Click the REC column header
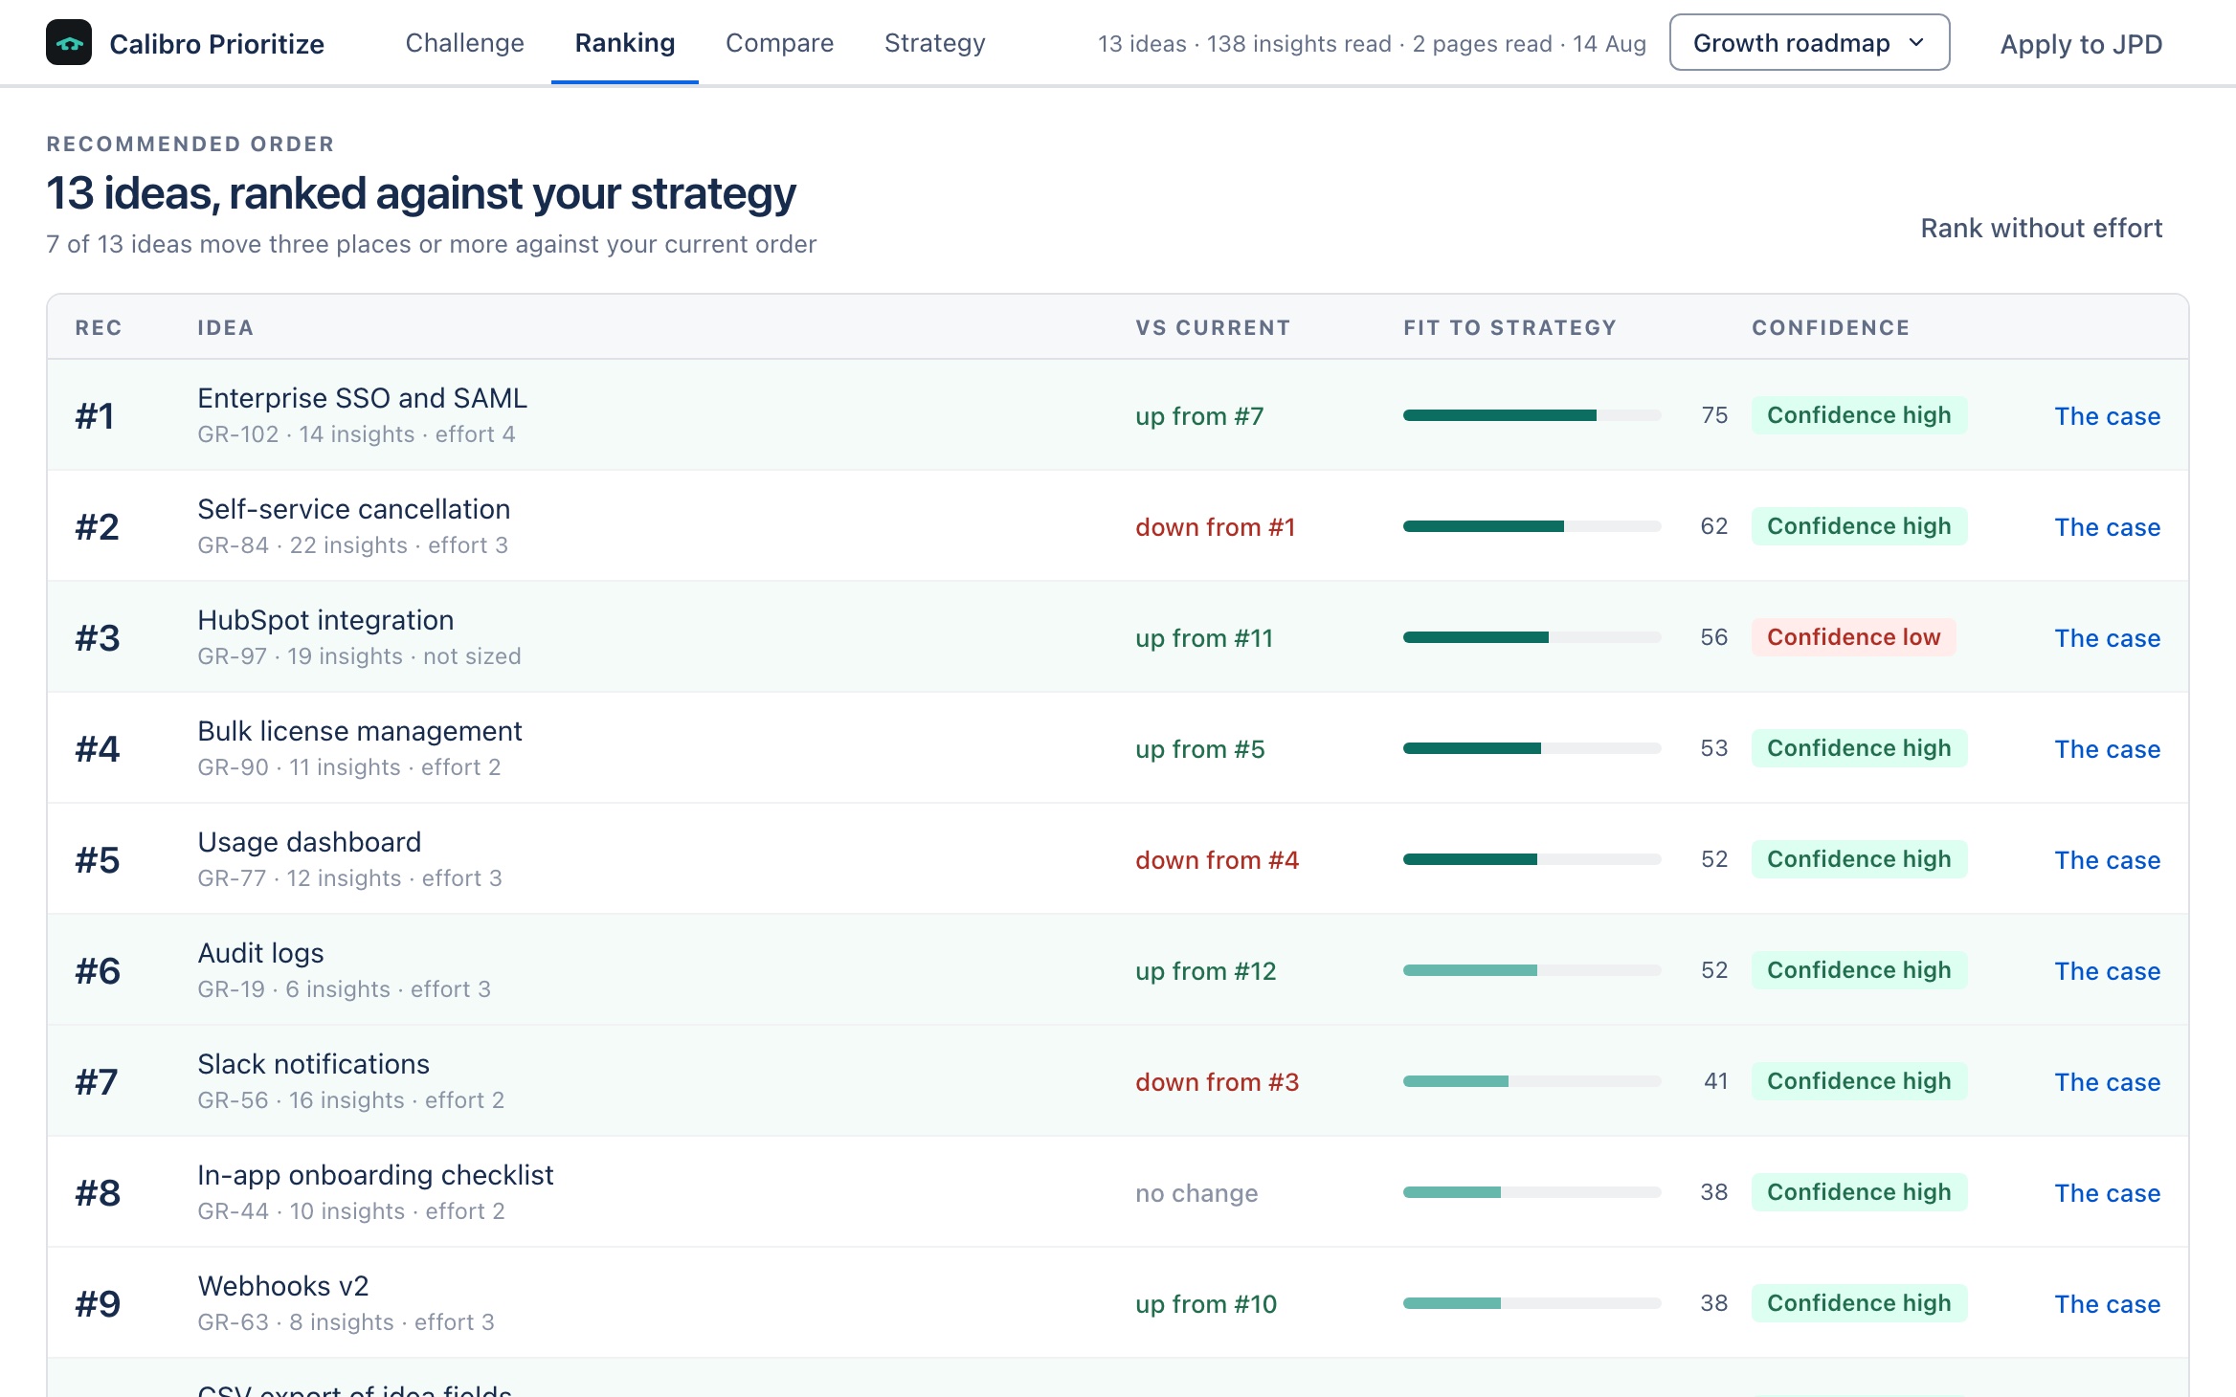 point(98,327)
